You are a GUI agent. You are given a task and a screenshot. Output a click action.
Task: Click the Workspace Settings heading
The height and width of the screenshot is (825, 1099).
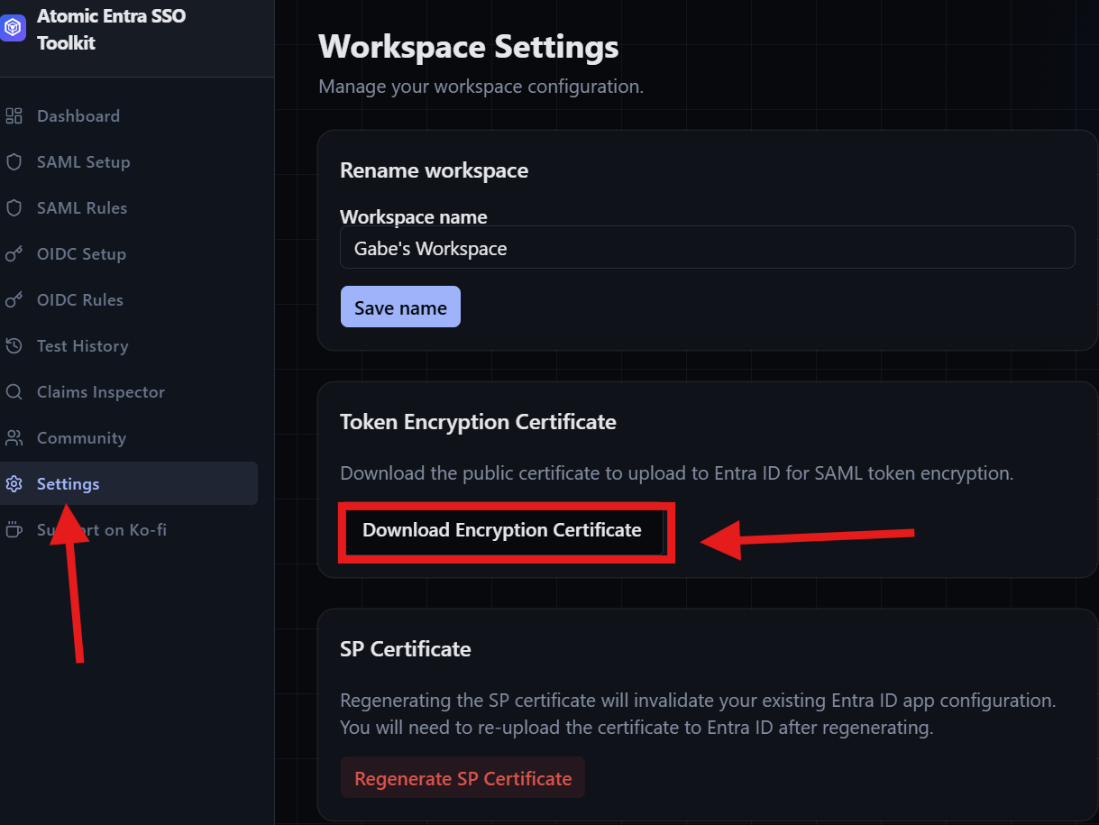click(x=469, y=47)
